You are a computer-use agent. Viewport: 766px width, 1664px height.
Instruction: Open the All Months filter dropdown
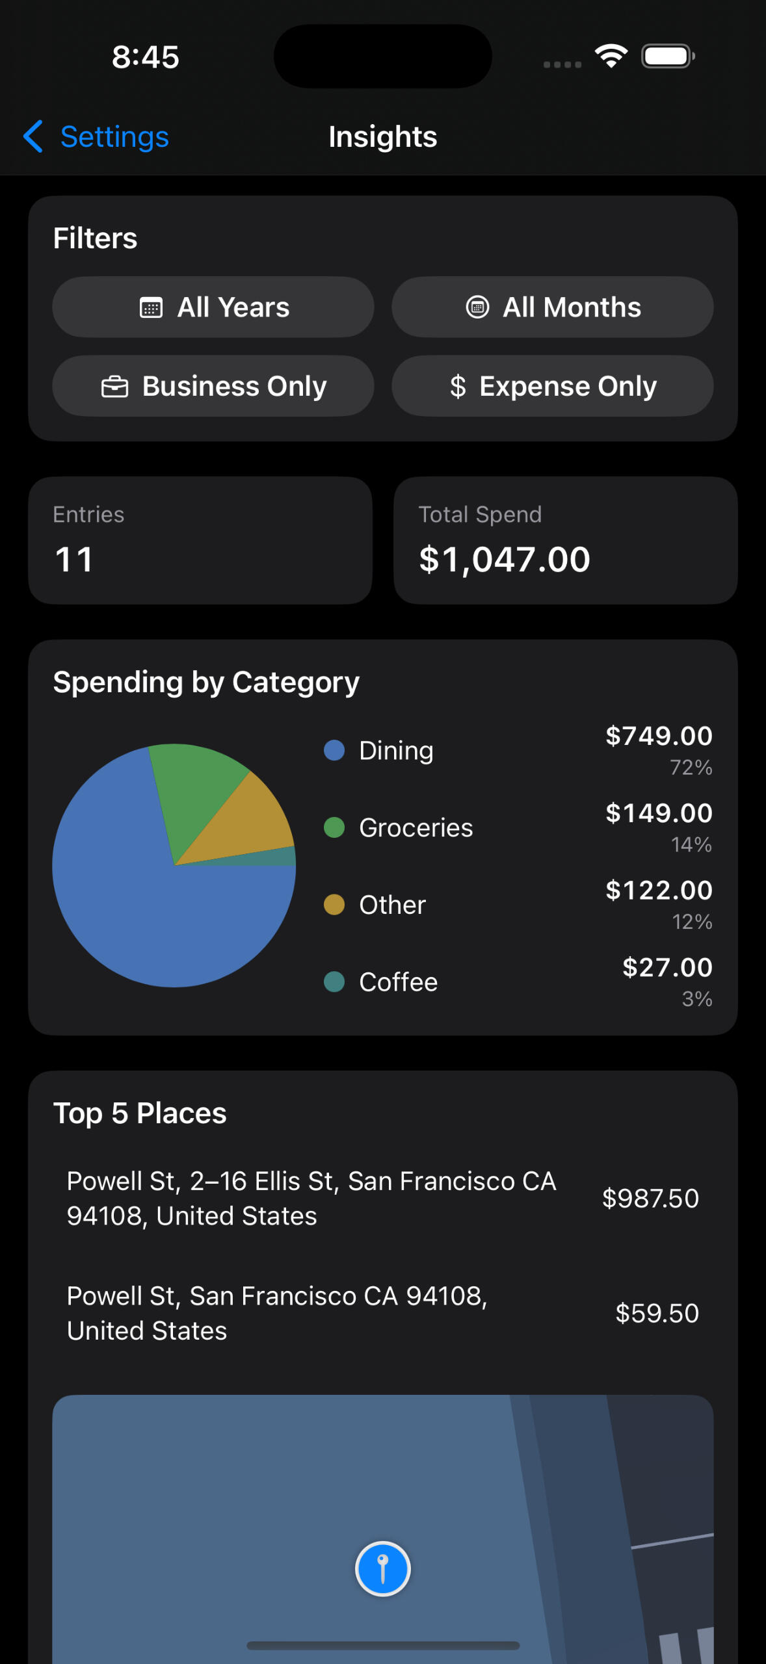(552, 307)
